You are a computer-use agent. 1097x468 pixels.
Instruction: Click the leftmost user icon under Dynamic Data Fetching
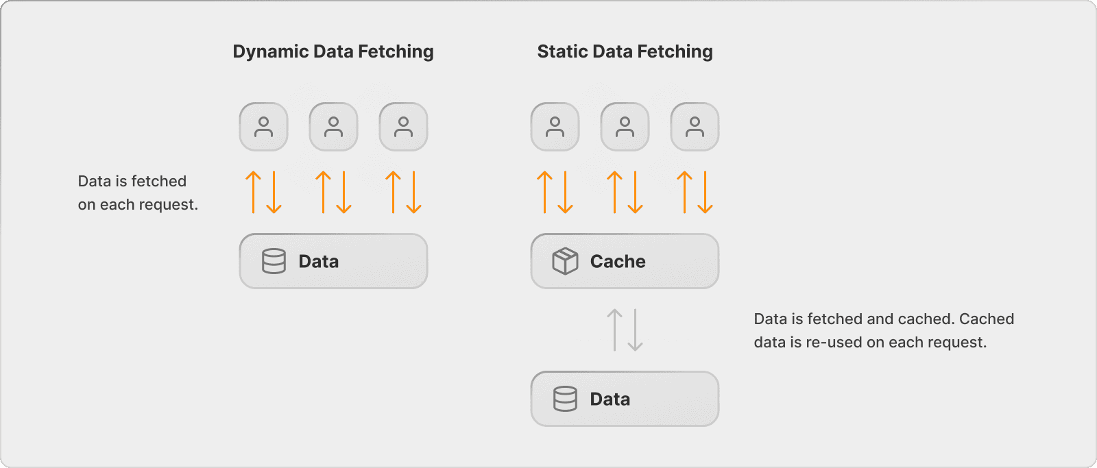click(264, 127)
